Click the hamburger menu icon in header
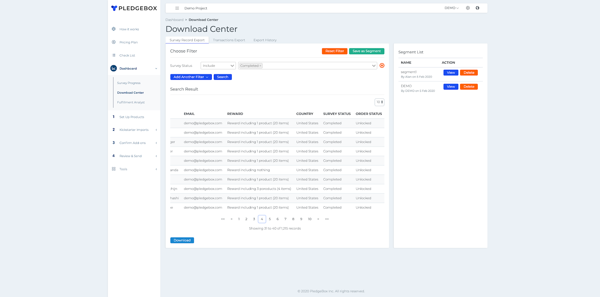This screenshot has width=600, height=297. point(177,8)
